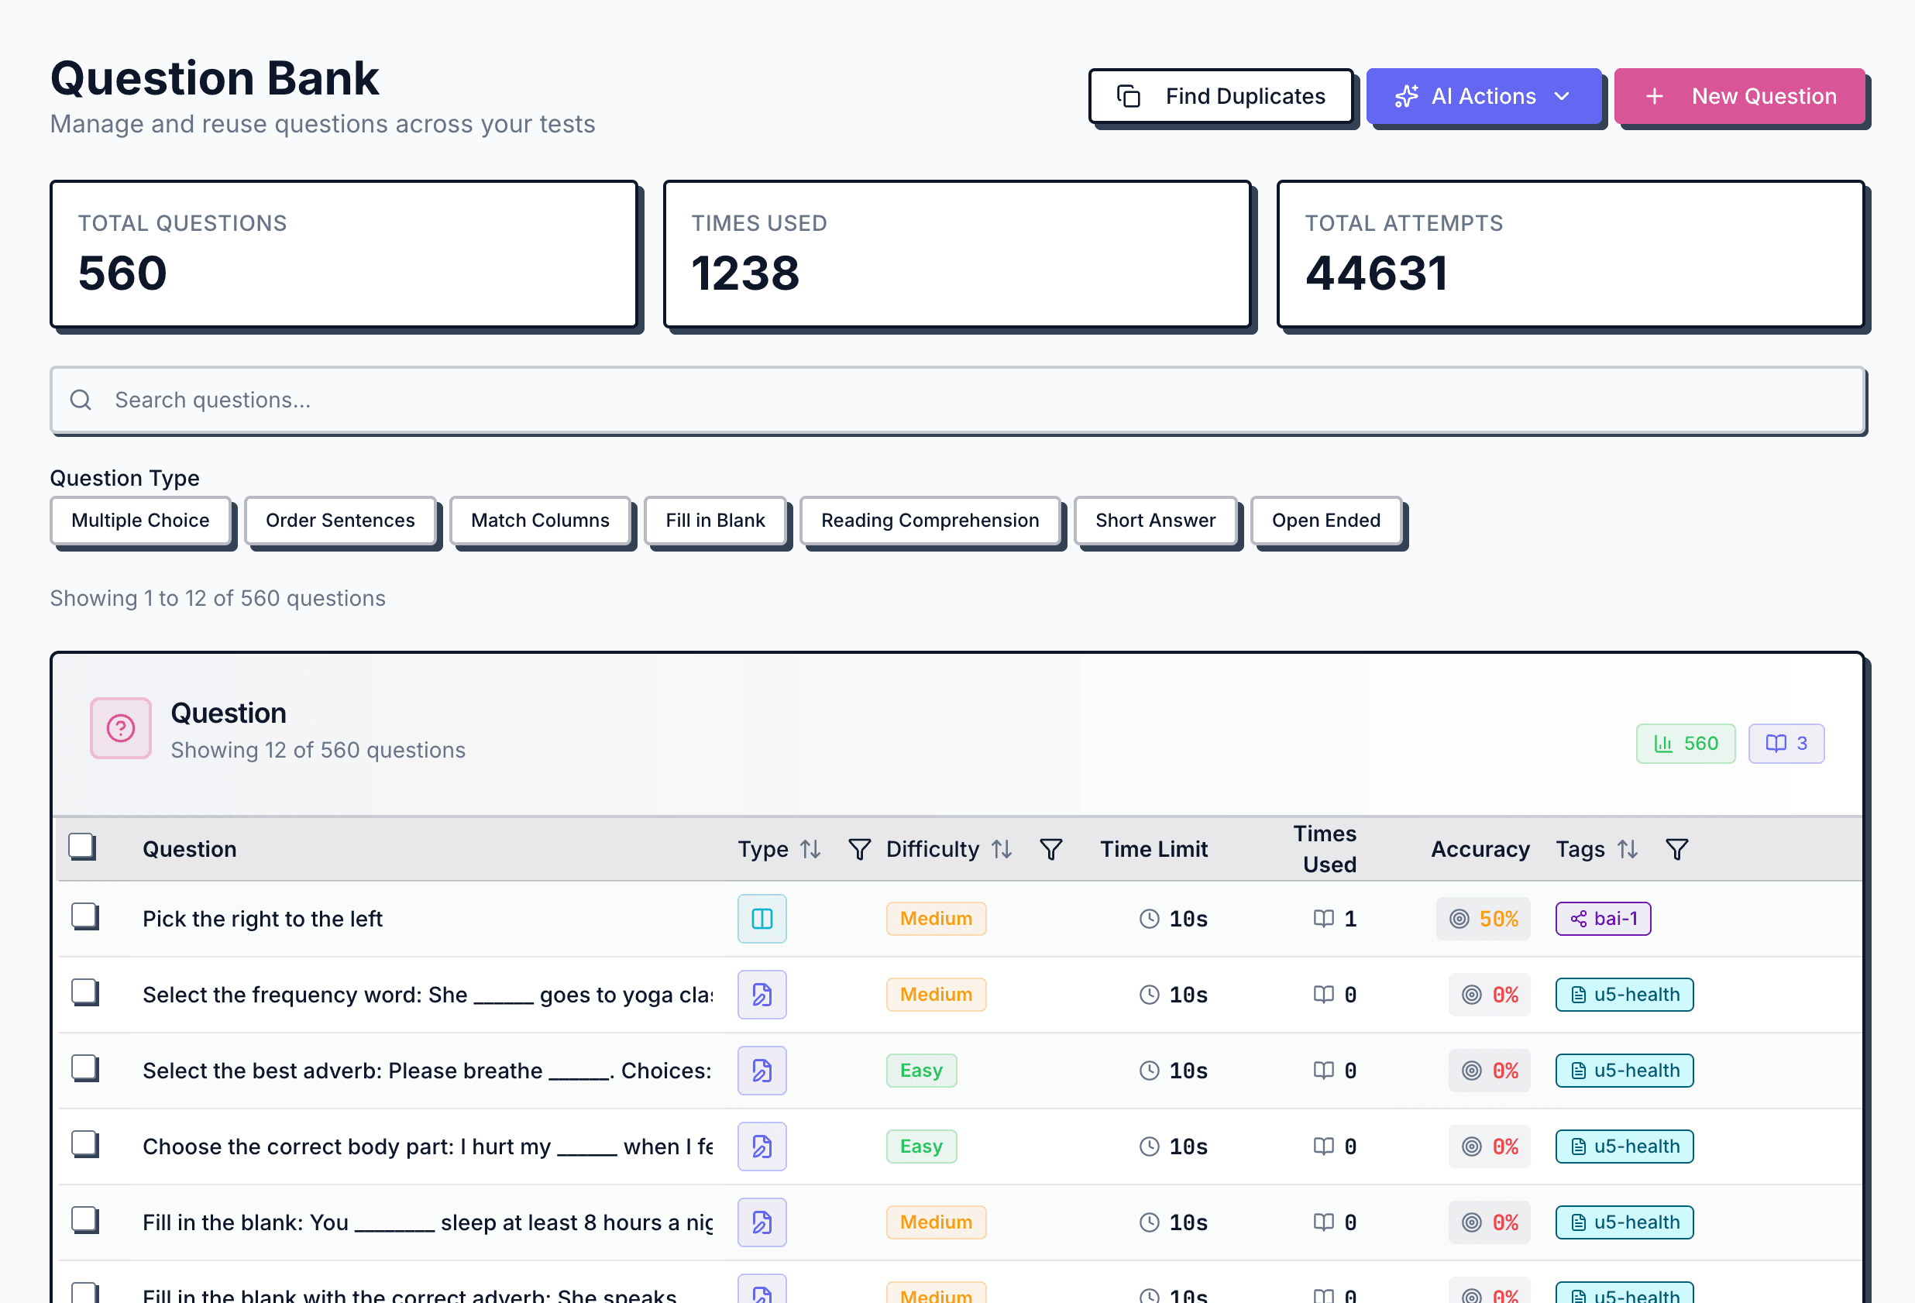Click the Find Duplicates button
Image resolution: width=1915 pixels, height=1303 pixels.
pyautogui.click(x=1220, y=95)
